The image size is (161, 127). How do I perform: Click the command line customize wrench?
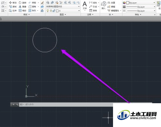pos(17,104)
